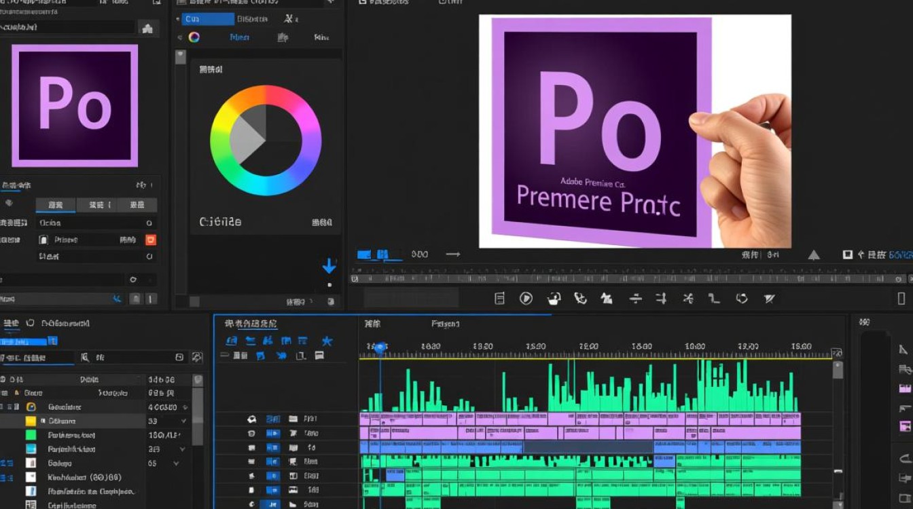
Task: Click the purple Po logo thumbnail in the left panel
Action: [75, 106]
